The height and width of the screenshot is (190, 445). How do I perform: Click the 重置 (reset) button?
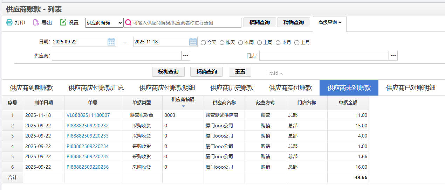(240, 72)
